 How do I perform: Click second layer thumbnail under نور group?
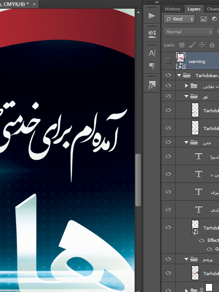(195, 128)
